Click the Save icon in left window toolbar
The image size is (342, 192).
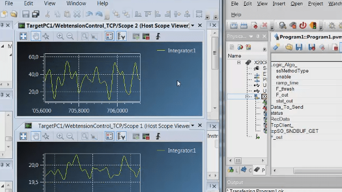click(x=26, y=14)
